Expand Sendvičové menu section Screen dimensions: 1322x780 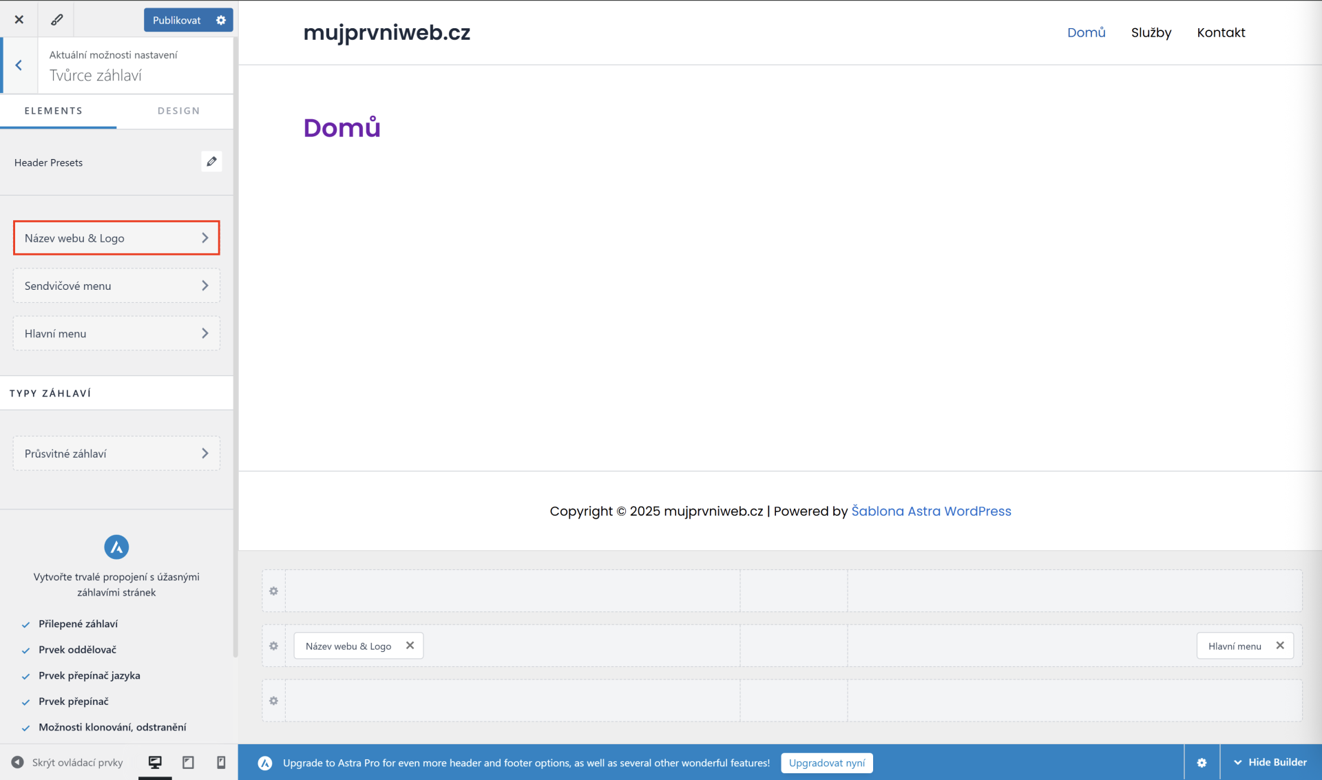point(116,286)
